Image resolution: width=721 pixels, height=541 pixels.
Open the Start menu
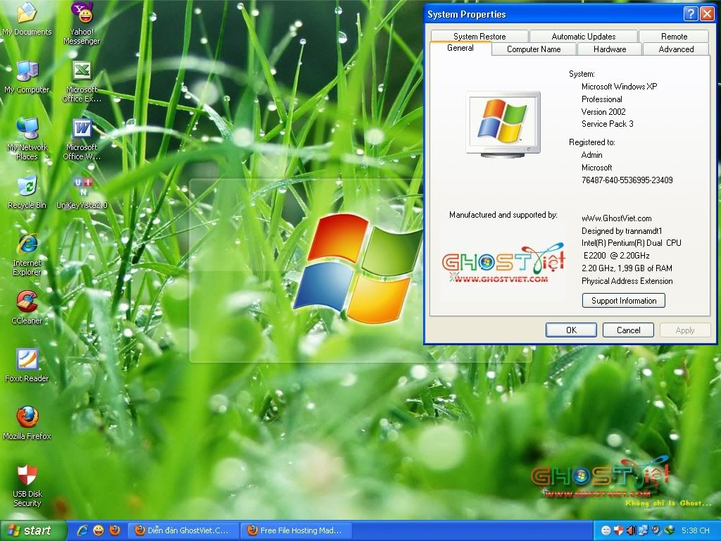click(32, 530)
